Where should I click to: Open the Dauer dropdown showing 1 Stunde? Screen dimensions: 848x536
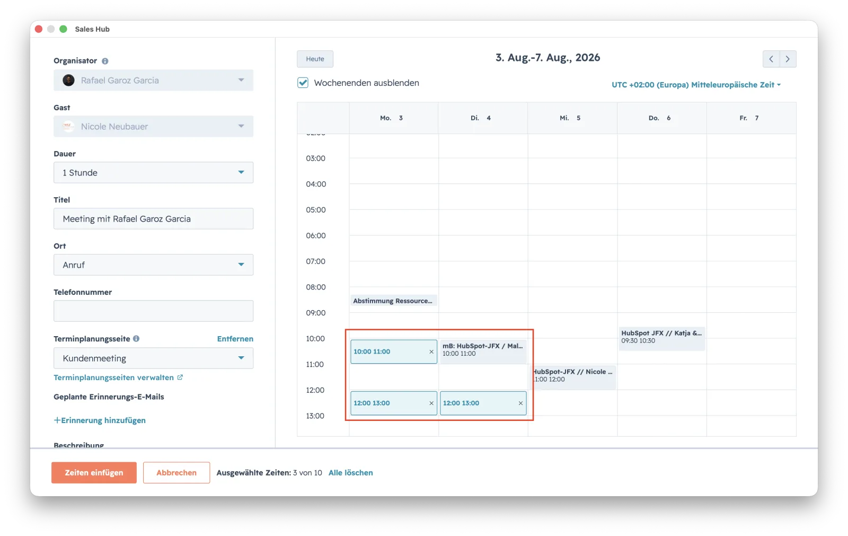pyautogui.click(x=153, y=172)
